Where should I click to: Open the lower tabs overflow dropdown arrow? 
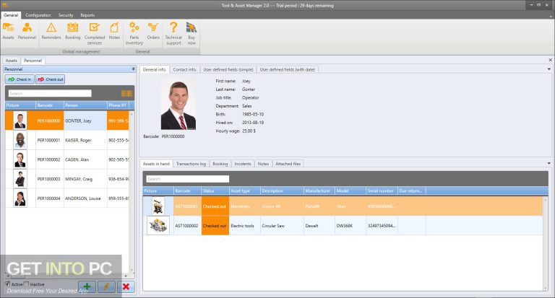548,164
